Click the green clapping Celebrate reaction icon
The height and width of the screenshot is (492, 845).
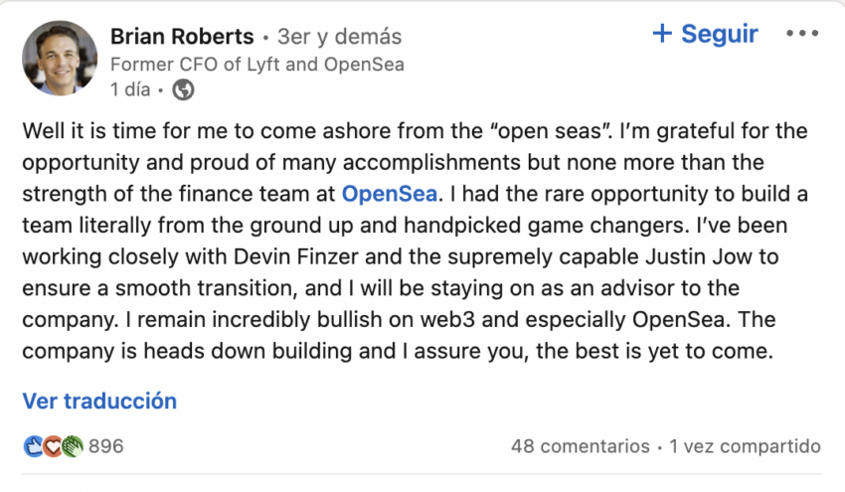point(72,446)
